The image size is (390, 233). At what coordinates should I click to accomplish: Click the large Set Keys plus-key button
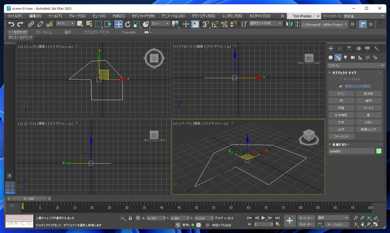click(290, 221)
